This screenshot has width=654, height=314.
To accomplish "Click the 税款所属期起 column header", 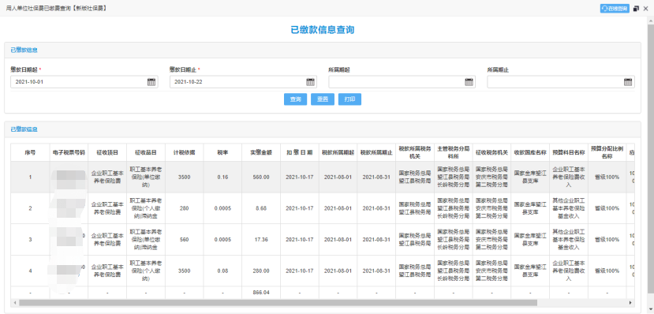I will point(338,152).
